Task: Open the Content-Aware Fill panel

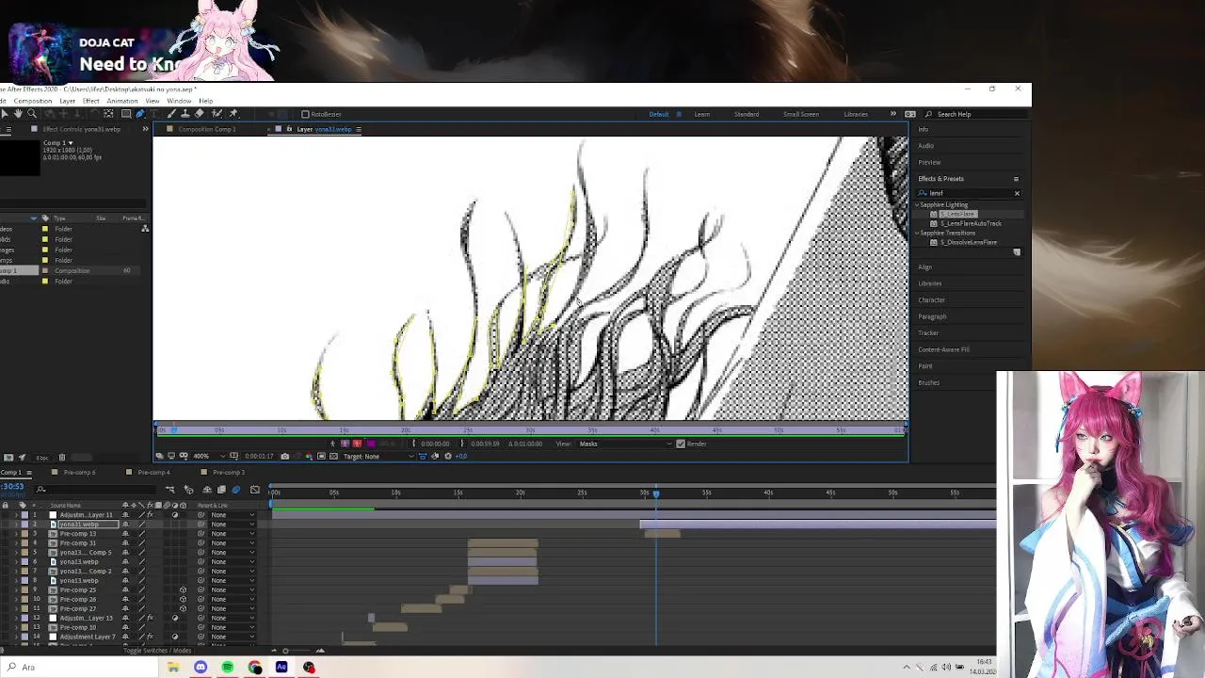Action: (943, 349)
